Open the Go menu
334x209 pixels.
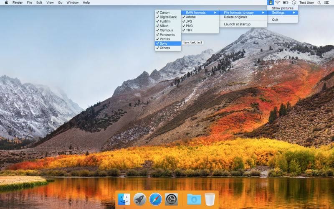pyautogui.click(x=60, y=3)
